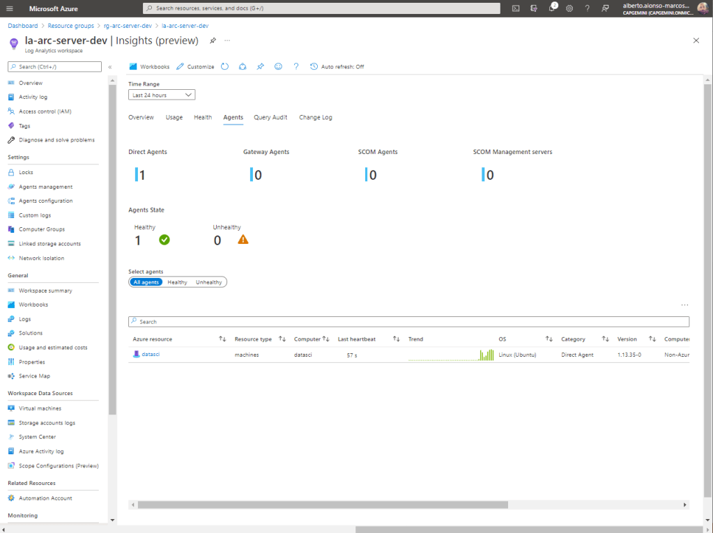Click the refresh icon in workbook toolbar
This screenshot has width=713, height=533.
coord(225,67)
